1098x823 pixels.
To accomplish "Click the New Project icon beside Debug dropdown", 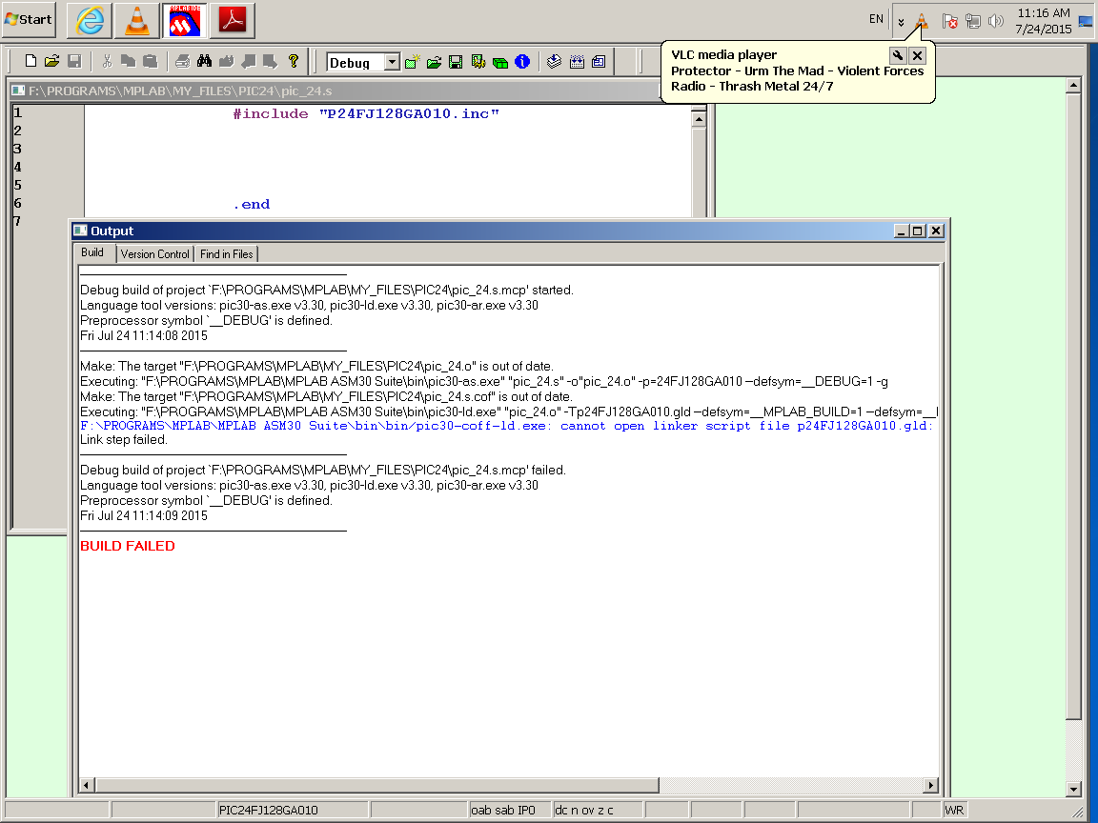I will (x=413, y=63).
